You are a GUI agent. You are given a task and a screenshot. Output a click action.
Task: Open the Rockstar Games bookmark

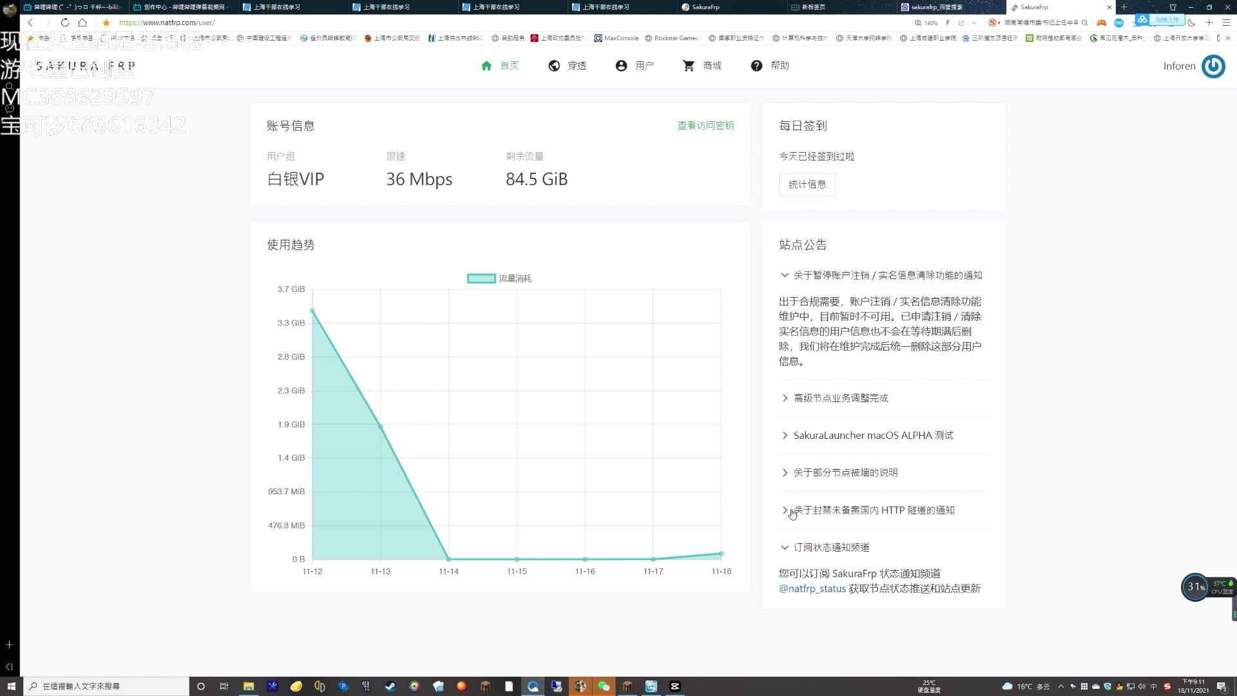(x=671, y=38)
